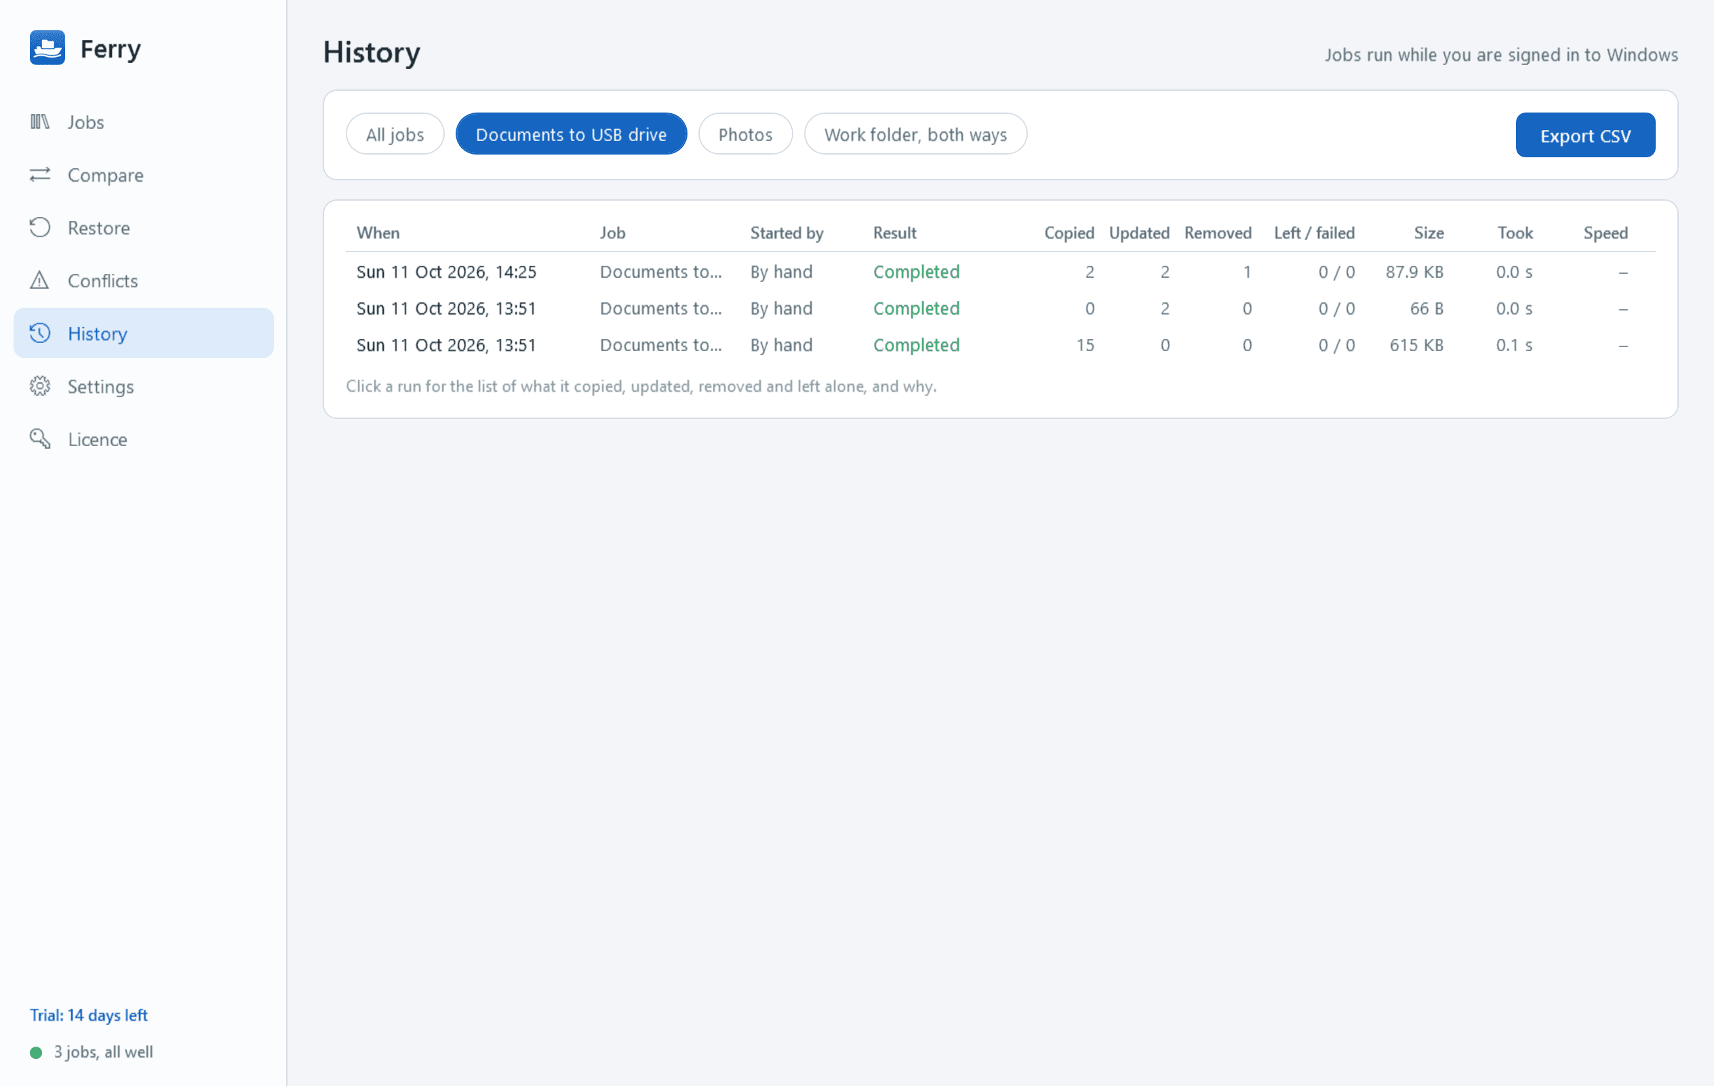Select the Restore circular arrow icon
This screenshot has width=1714, height=1086.
pyautogui.click(x=40, y=227)
